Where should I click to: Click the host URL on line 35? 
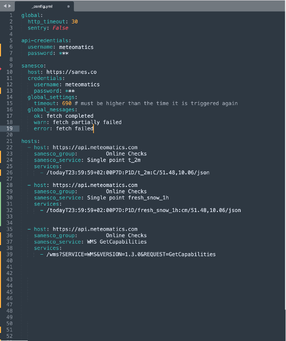point(95,229)
